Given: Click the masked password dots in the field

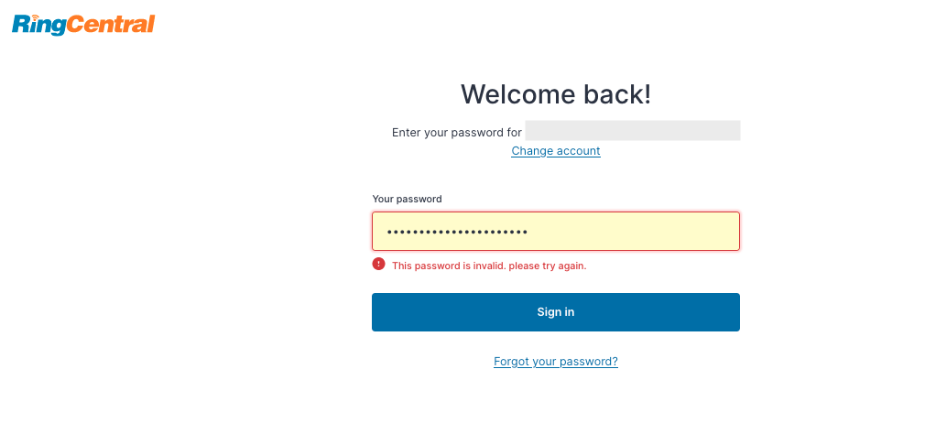Looking at the screenshot, I should tap(457, 232).
